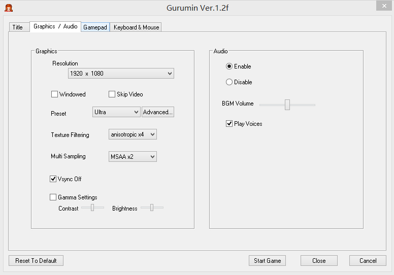This screenshot has width=394, height=275.
Task: Click the Brightness slider handle
Action: coord(152,208)
